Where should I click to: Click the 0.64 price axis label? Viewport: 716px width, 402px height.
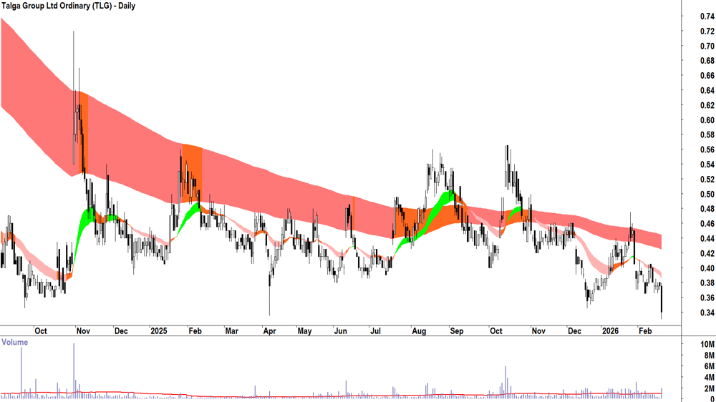point(707,90)
